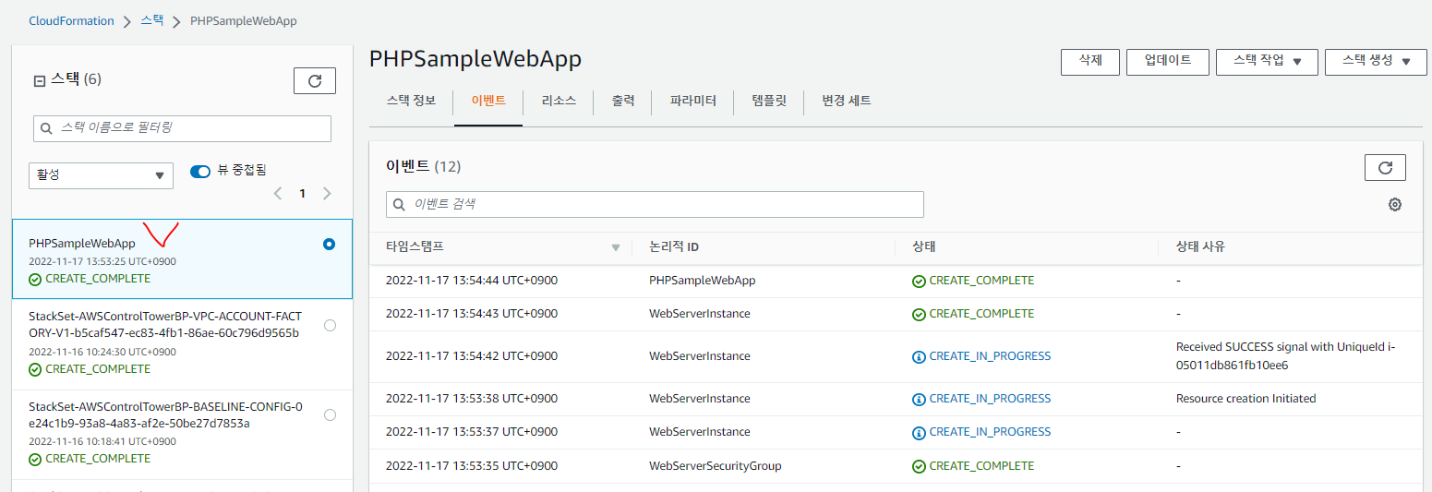Switch to the 스택 정보 tab
Viewport: 1432px width, 492px height.
(x=411, y=101)
